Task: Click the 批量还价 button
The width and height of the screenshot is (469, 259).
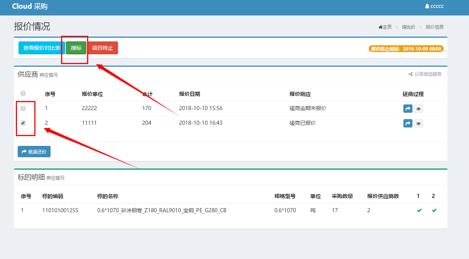Action: point(34,152)
